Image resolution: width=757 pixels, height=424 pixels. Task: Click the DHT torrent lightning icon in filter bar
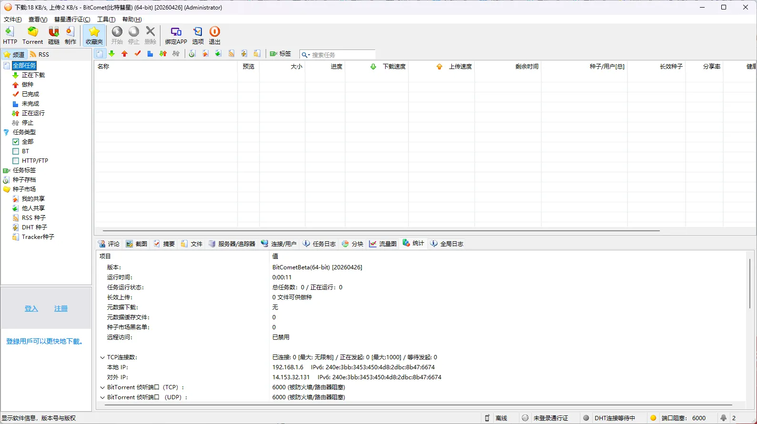[x=244, y=54]
